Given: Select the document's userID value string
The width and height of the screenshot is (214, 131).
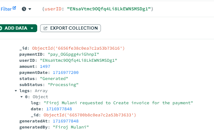Looking at the screenshot, I should click(78, 60).
